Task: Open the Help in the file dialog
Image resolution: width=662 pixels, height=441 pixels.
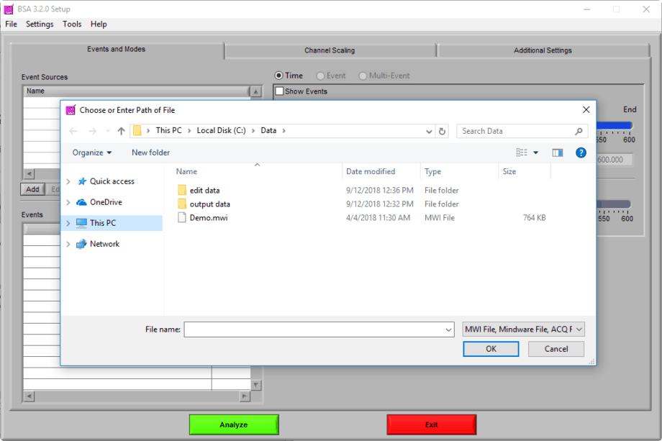Action: pos(580,152)
